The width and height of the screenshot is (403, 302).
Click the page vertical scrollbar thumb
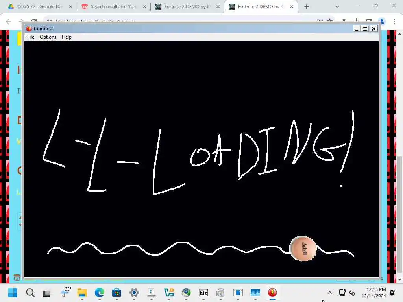click(399, 215)
